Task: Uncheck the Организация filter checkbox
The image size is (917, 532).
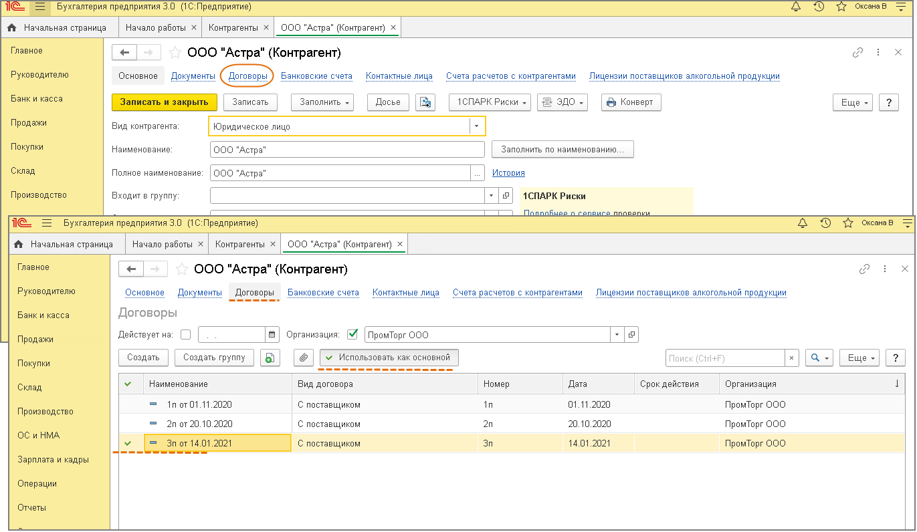Action: pyautogui.click(x=352, y=335)
